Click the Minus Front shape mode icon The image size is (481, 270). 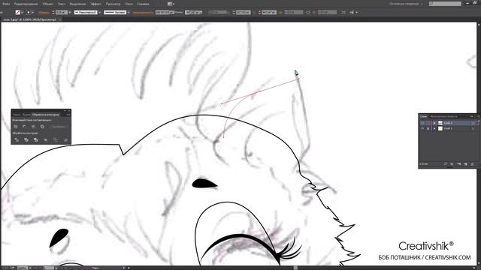[x=25, y=127]
